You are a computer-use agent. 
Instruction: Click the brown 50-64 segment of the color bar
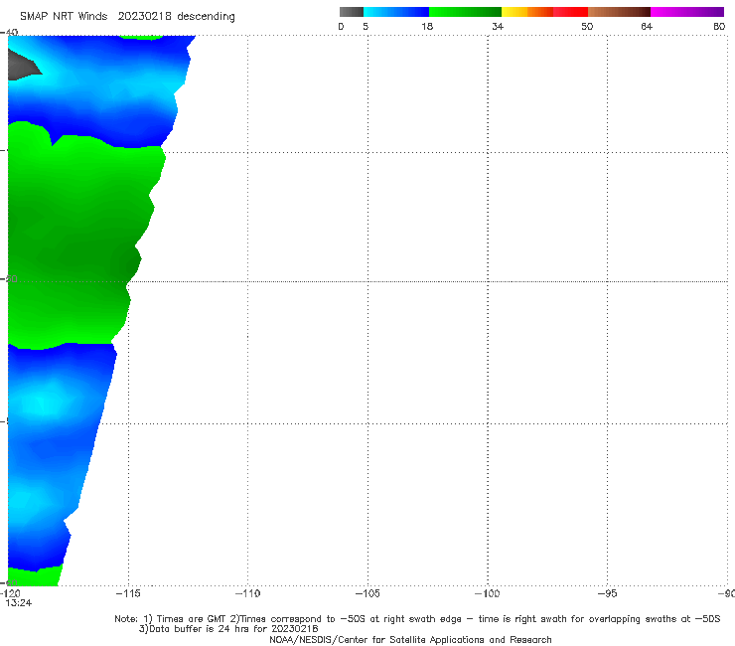click(x=619, y=12)
